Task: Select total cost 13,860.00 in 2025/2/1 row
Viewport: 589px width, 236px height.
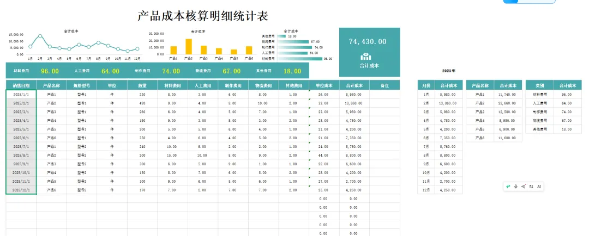Action: pyautogui.click(x=354, y=103)
